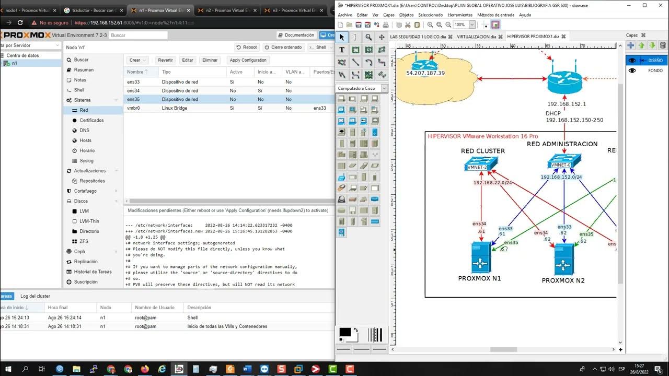The image size is (669, 376).
Task: Click the taskbar search magnifier icon
Action: 25,369
